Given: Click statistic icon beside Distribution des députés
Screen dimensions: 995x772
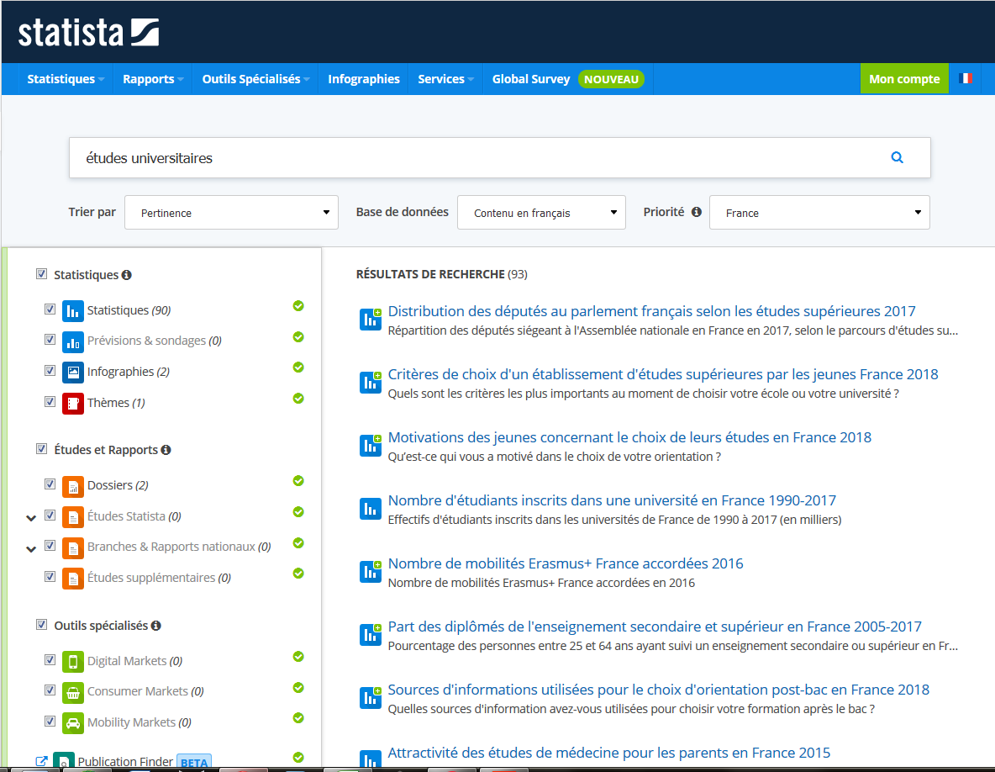Looking at the screenshot, I should 371,319.
